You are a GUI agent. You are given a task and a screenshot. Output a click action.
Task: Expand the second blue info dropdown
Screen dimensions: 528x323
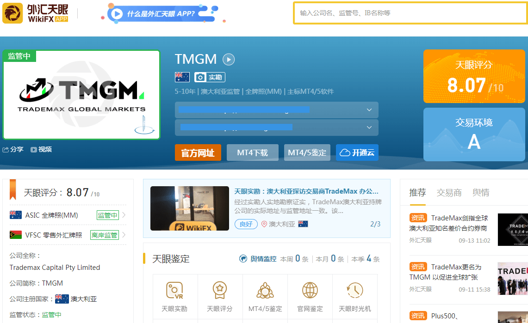coord(369,128)
